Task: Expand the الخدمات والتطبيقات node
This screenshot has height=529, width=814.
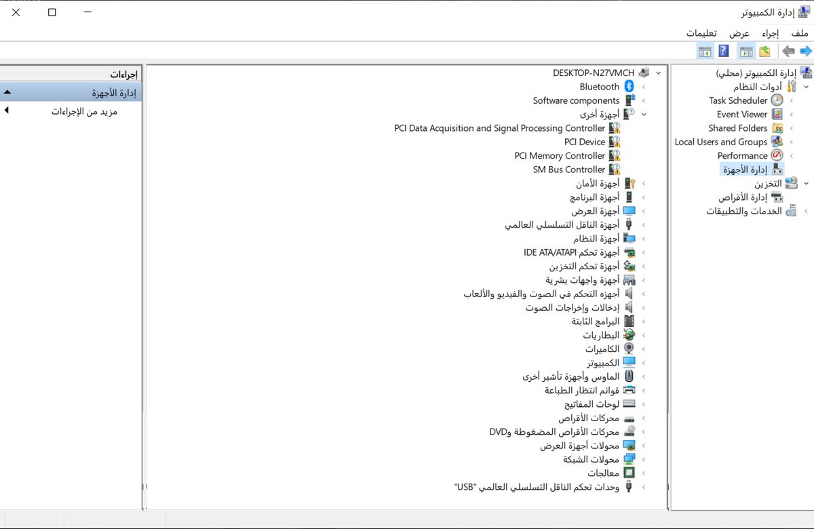Action: (806, 211)
